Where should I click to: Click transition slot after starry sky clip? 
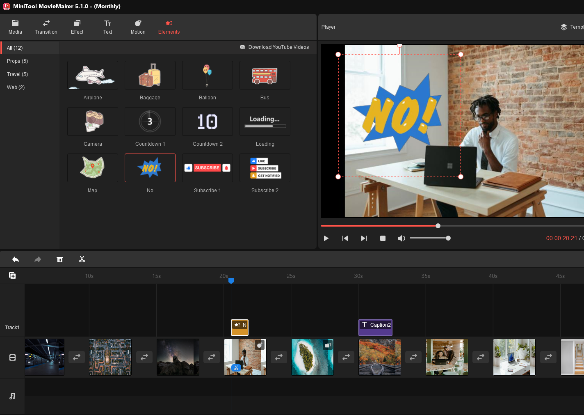click(x=212, y=357)
